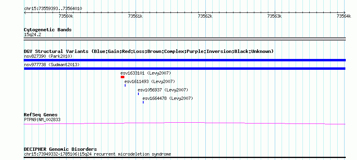The height and width of the screenshot is (160, 357).
Task: Click the blue gain bar for nsv827390
Action: 185,60
